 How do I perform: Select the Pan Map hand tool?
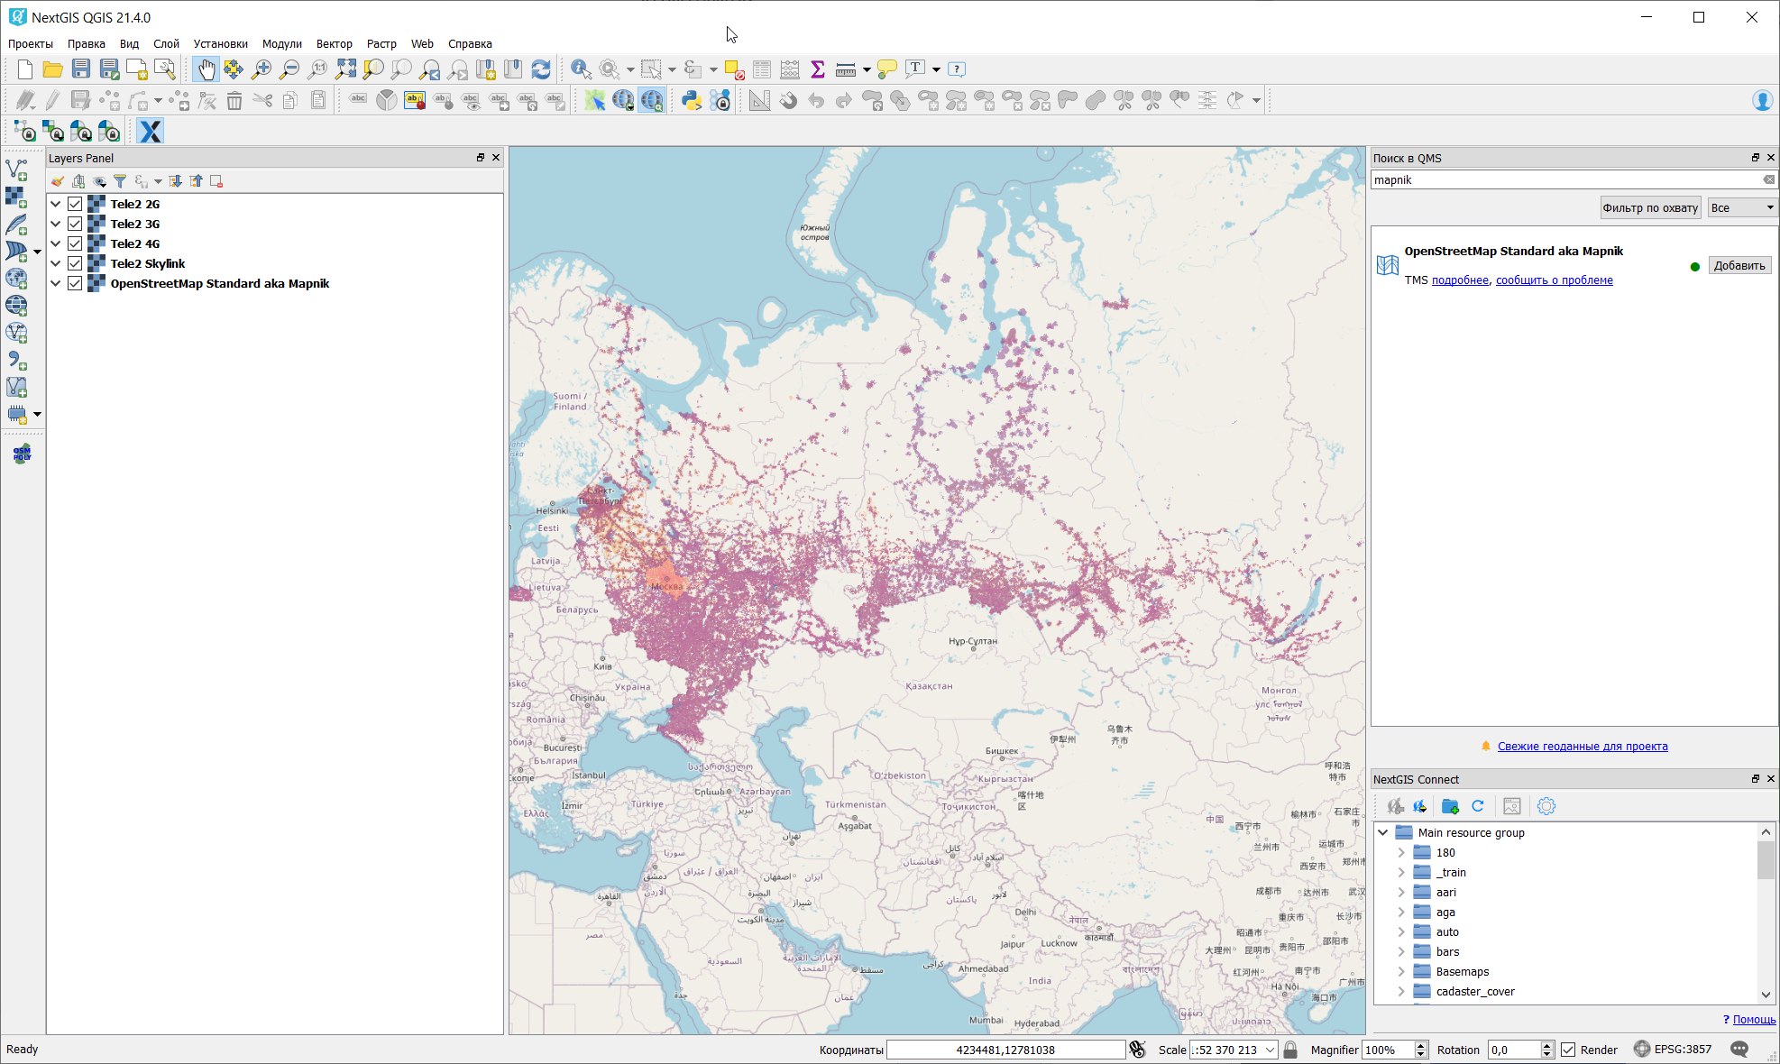(206, 69)
